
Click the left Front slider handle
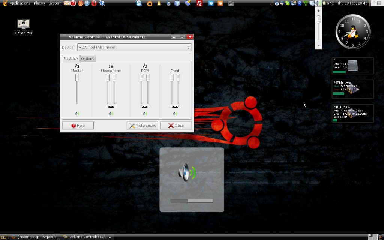point(171,78)
